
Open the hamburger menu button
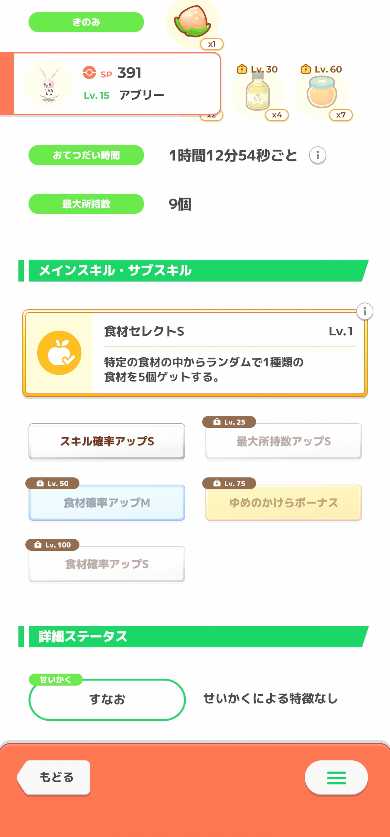tap(336, 778)
